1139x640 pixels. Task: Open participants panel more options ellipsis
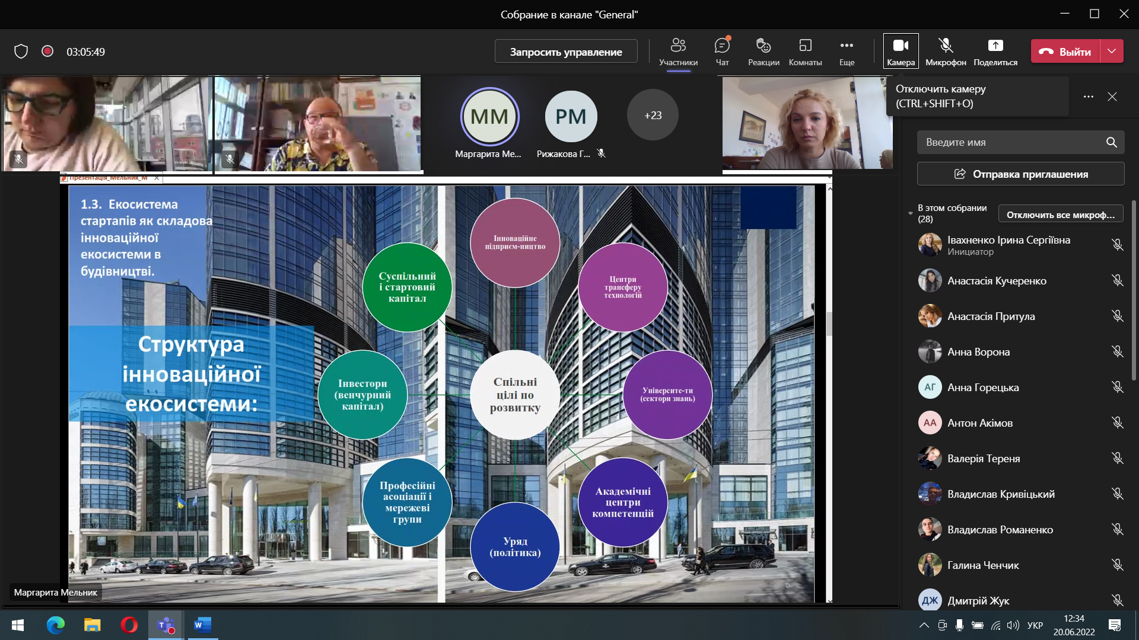[1088, 97]
